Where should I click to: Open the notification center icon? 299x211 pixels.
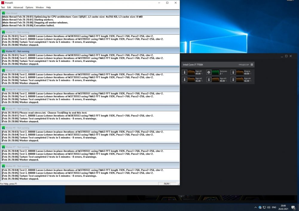point(293,207)
